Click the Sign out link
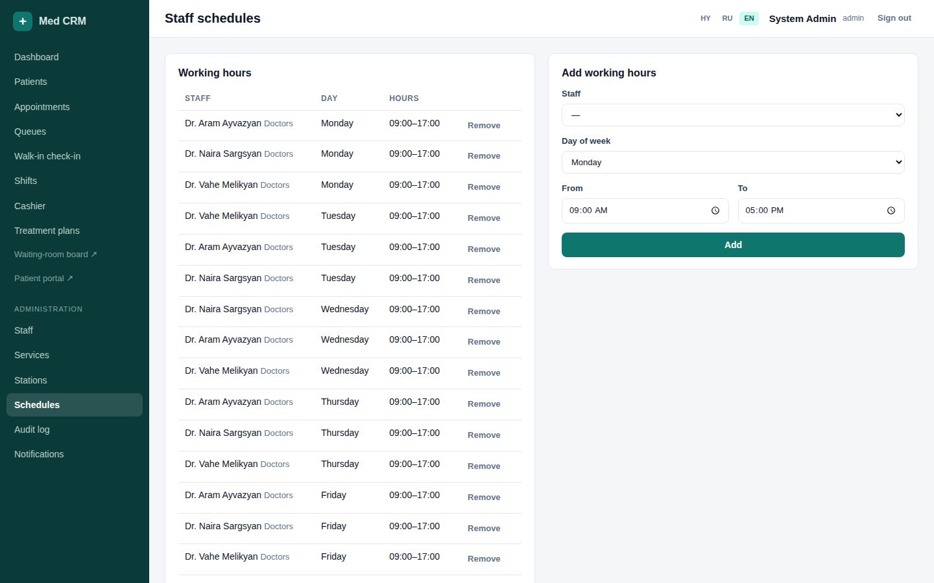This screenshot has height=583, width=934. 894,18
